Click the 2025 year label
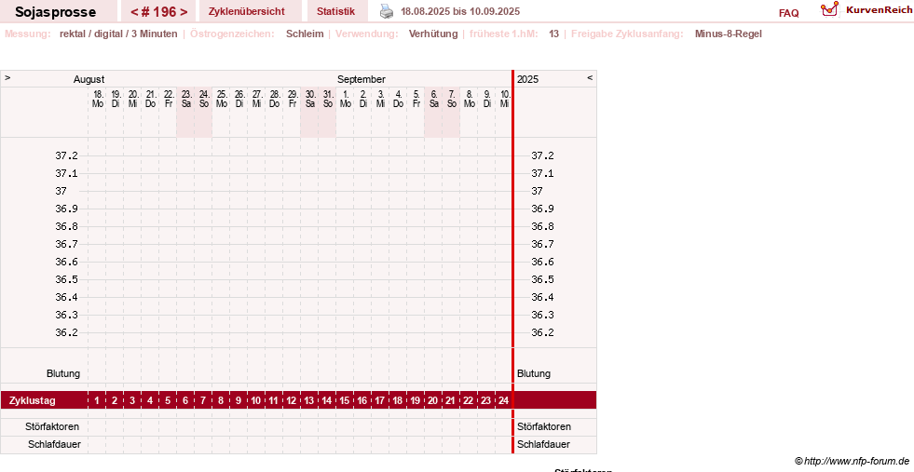The width and height of the screenshot is (914, 472). tap(527, 79)
